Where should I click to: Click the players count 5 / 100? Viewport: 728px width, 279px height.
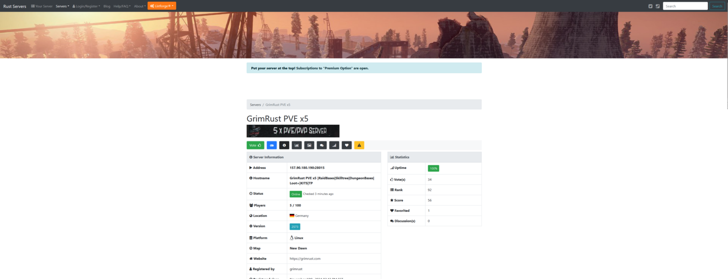[295, 206]
